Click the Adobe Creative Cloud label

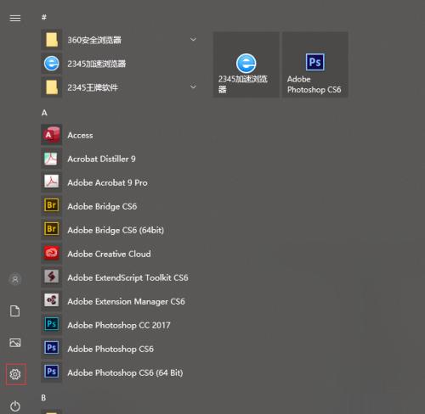pyautogui.click(x=109, y=254)
